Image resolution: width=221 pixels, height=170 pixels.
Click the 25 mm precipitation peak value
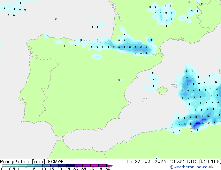point(197,123)
